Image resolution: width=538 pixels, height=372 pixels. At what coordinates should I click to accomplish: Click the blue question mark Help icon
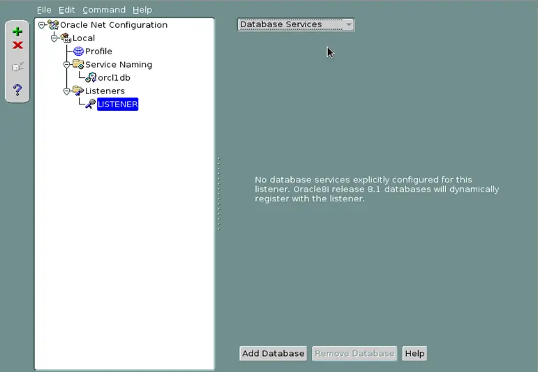coord(17,90)
